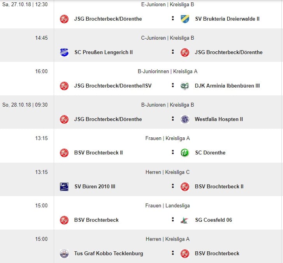
Task: Click score colon of SV Büren match
Action: 173,186
